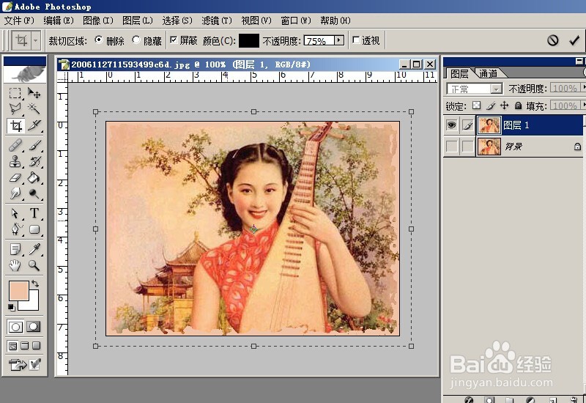Select 删除 radio option for cropped area
Screen dimensions: 586x403
[x=99, y=40]
